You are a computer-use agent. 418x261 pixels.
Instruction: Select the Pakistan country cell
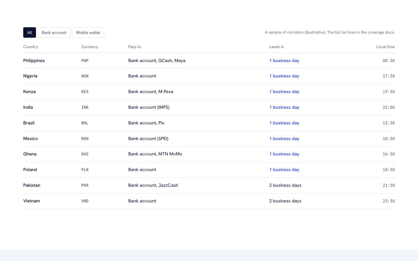coord(32,185)
